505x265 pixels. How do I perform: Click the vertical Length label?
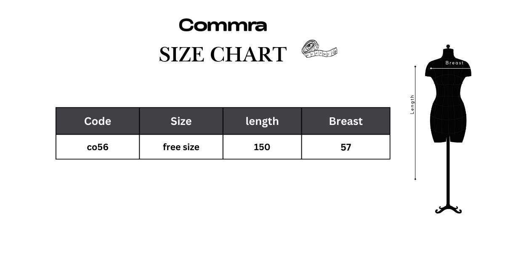coord(412,104)
